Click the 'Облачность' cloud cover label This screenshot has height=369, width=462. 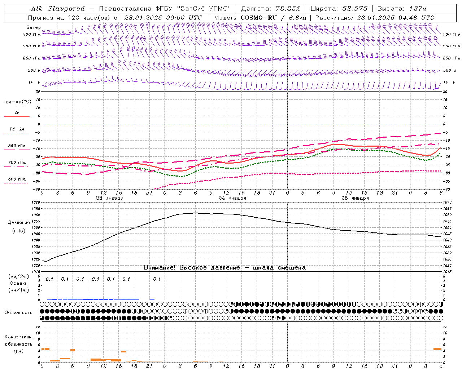18,312
